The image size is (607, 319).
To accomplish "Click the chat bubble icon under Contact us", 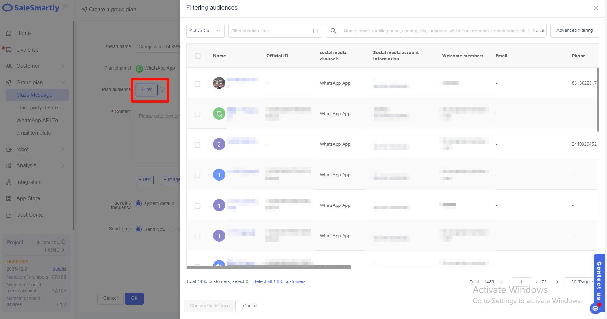I will (595, 308).
